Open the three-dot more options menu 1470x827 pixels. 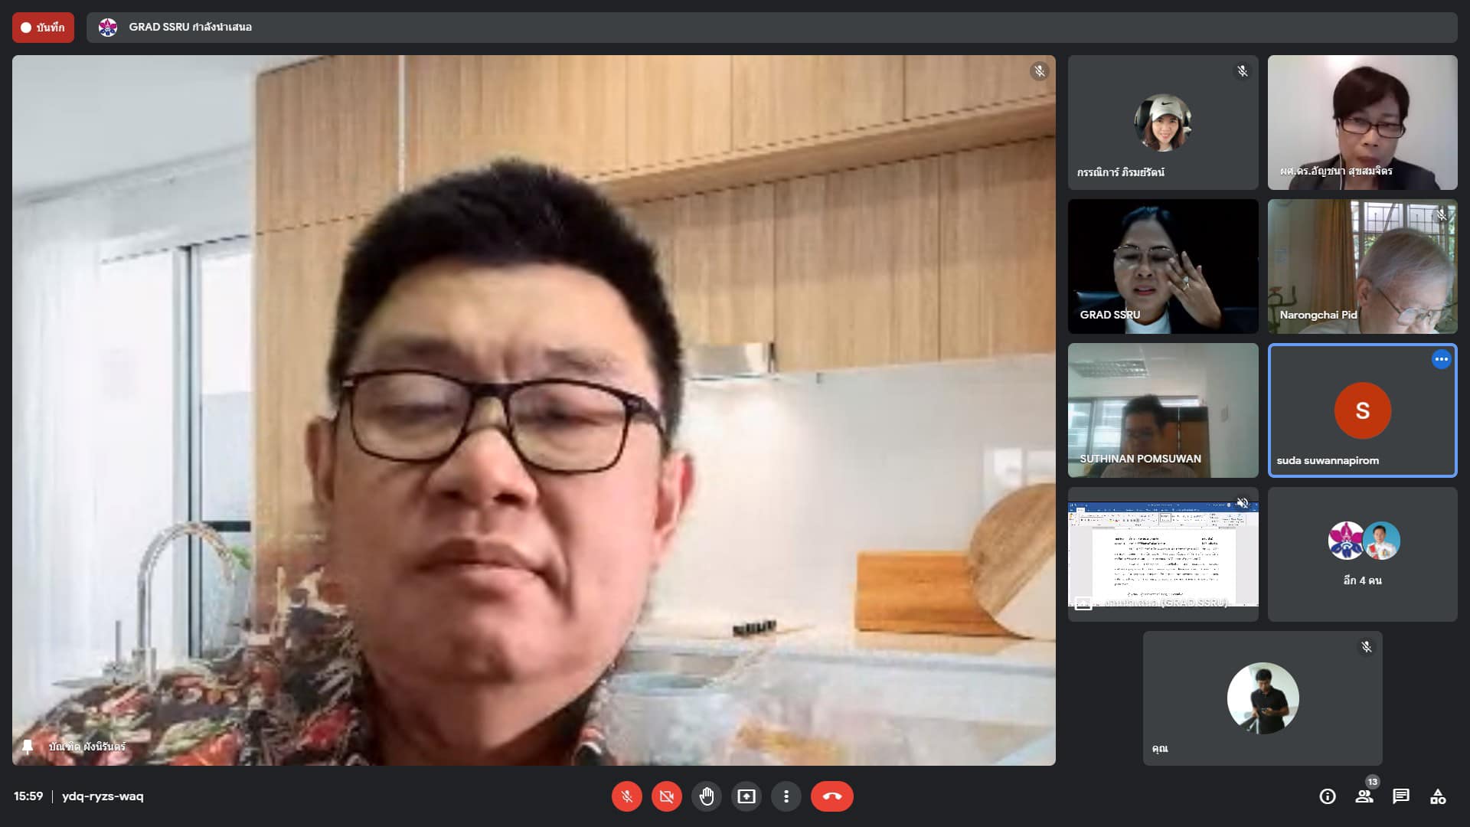point(786,796)
